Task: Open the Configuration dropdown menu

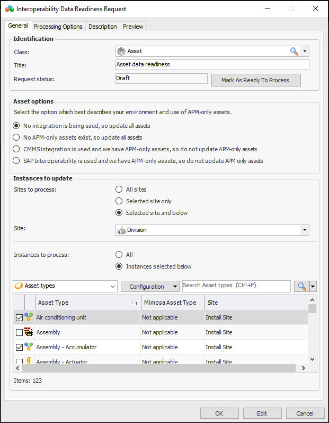Action: pyautogui.click(x=150, y=287)
